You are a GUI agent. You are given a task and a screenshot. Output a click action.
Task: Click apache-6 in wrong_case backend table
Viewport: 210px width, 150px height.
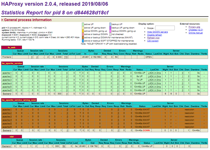7,127
